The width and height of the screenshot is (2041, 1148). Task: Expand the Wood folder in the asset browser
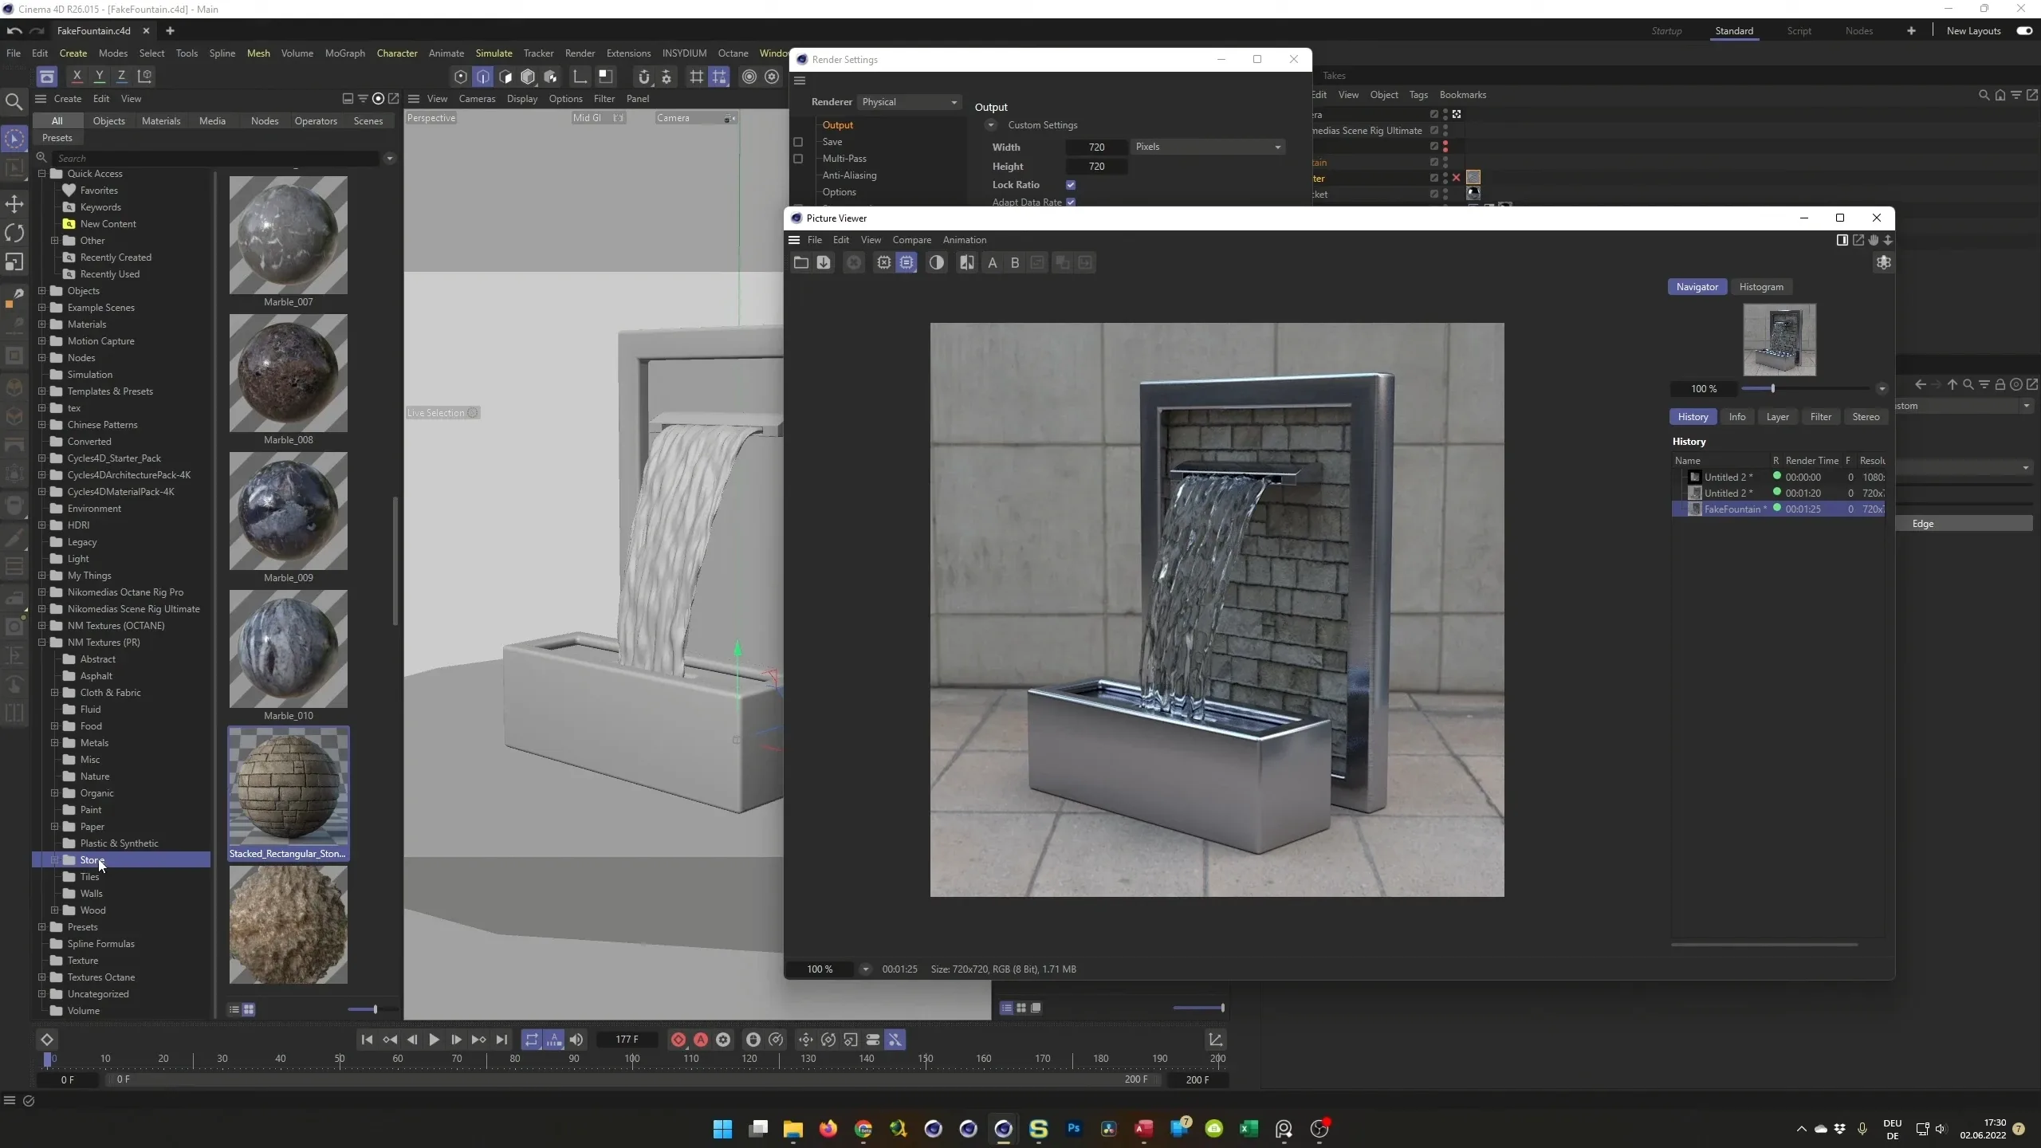click(x=55, y=910)
